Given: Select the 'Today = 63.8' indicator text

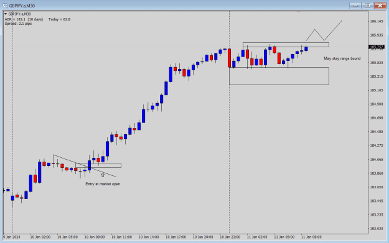Looking at the screenshot, I should point(59,19).
